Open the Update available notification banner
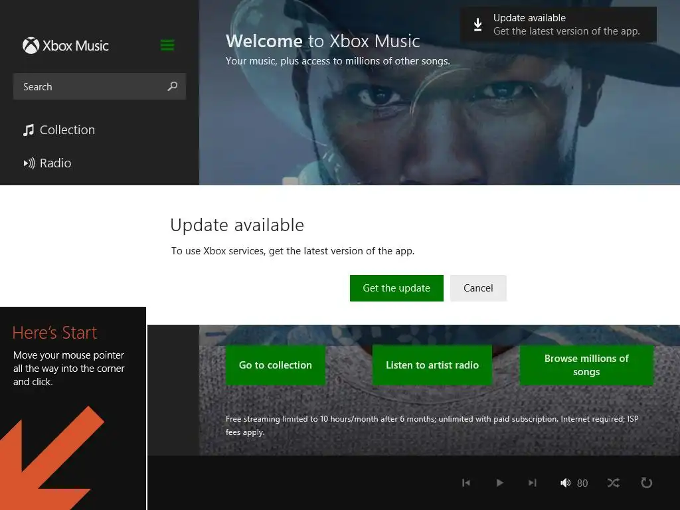The height and width of the screenshot is (510, 680). (x=558, y=25)
